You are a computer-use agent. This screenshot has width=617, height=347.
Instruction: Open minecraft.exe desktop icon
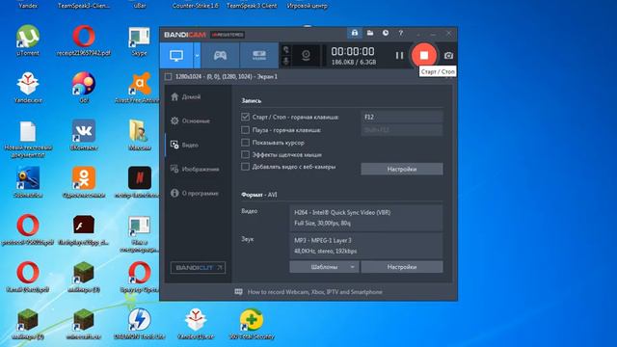84,324
